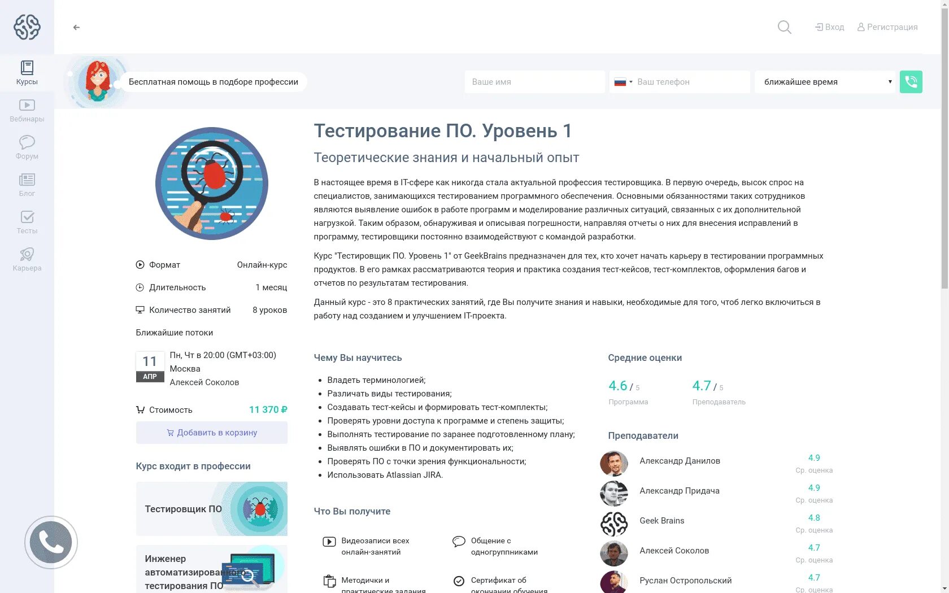Open Алексей Соколов in the Преподаватели list
The height and width of the screenshot is (593, 949).
[x=674, y=551]
